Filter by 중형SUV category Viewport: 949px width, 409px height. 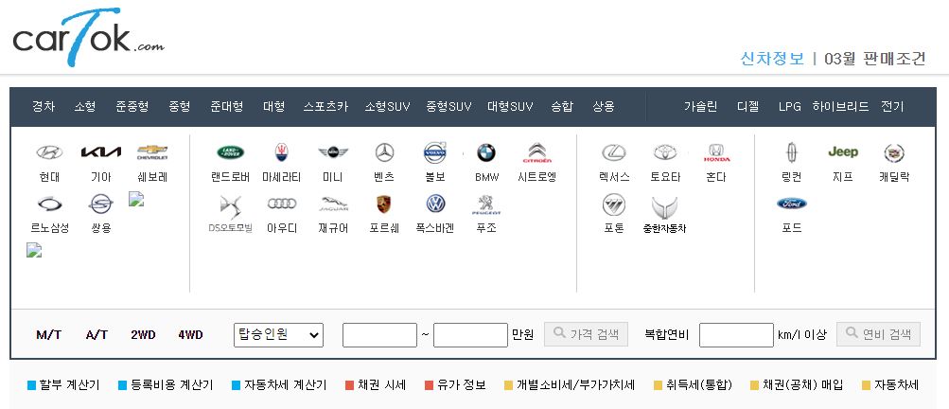point(448,107)
